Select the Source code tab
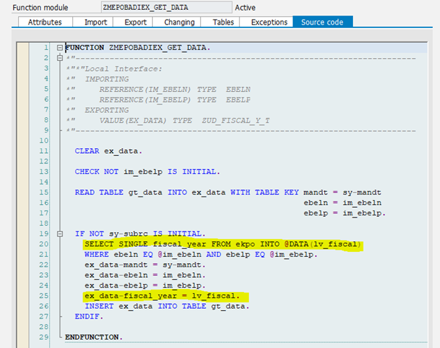 (322, 22)
